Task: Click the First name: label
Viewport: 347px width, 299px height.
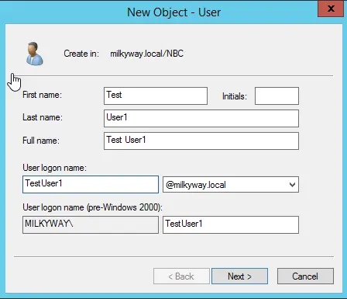Action: (42, 95)
